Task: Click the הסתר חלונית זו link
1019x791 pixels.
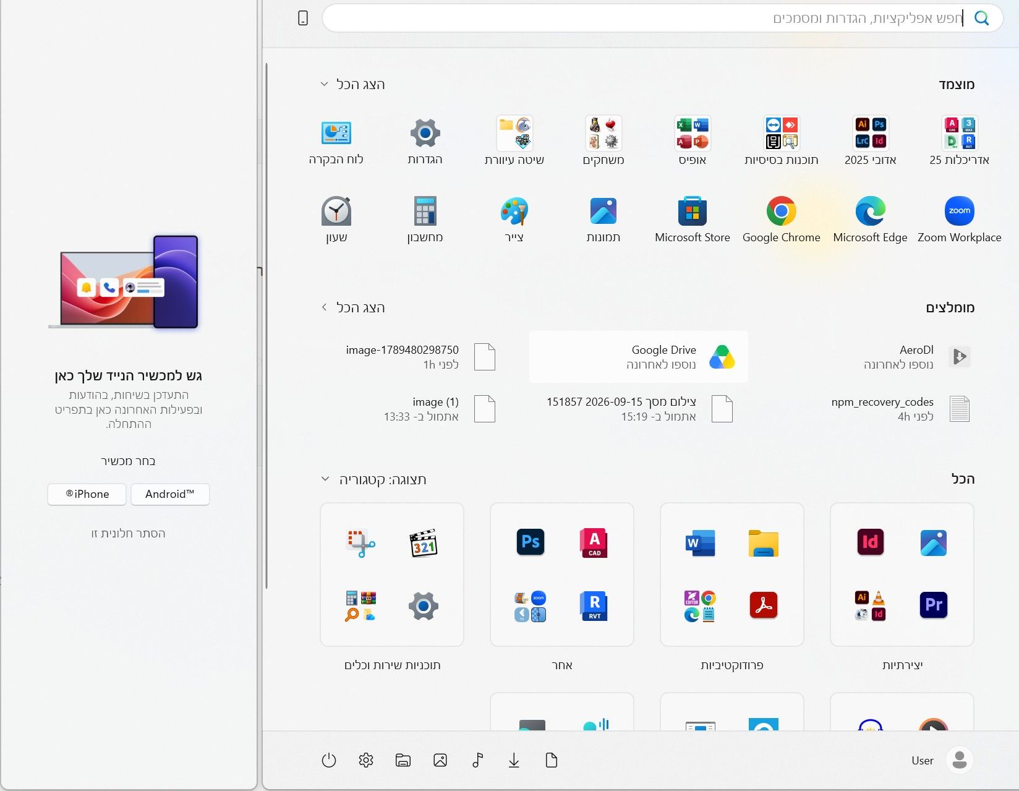Action: tap(128, 533)
